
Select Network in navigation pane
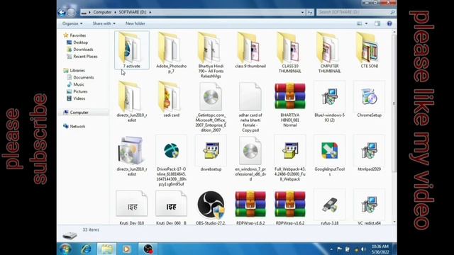[74, 126]
